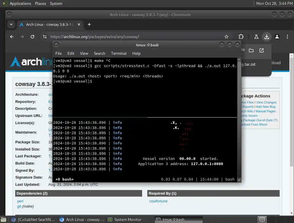294x223 pixels.
Task: Expand the tab search dropdown
Action: [x=11, y=24]
